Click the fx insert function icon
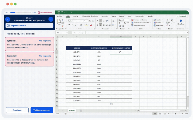 pos(83,33)
